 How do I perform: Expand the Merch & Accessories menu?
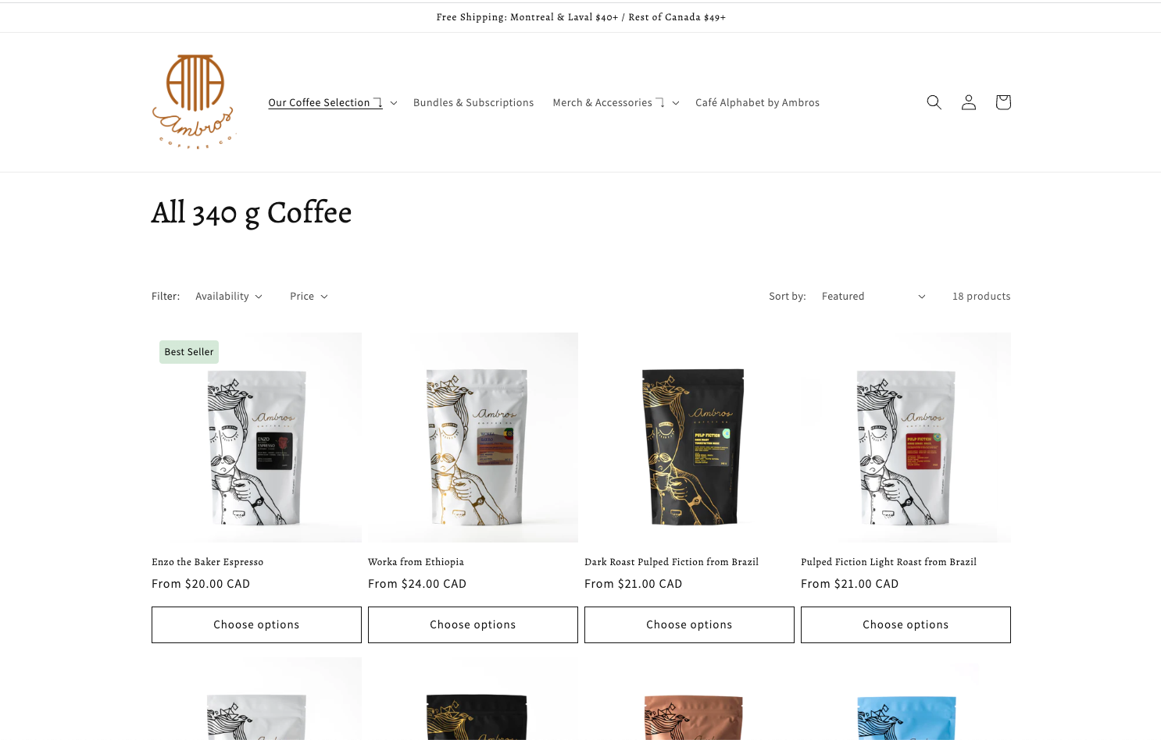tap(616, 102)
